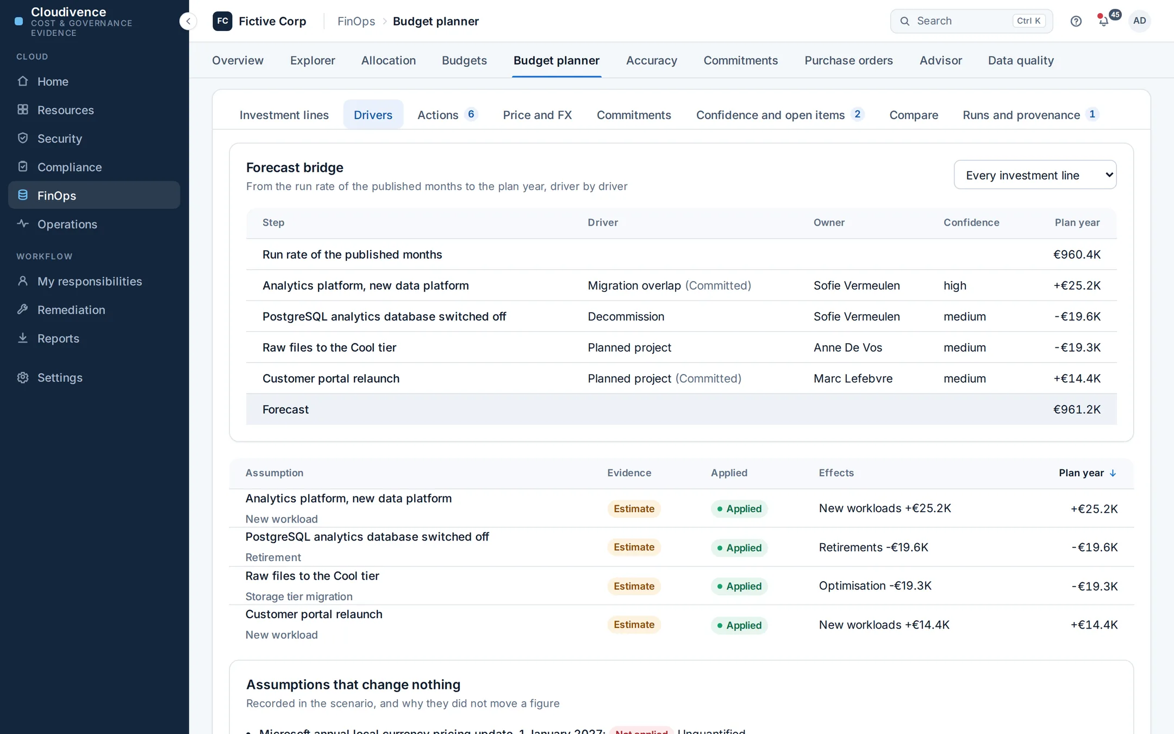
Task: Click Applied badge for Raw files row
Action: click(x=739, y=586)
